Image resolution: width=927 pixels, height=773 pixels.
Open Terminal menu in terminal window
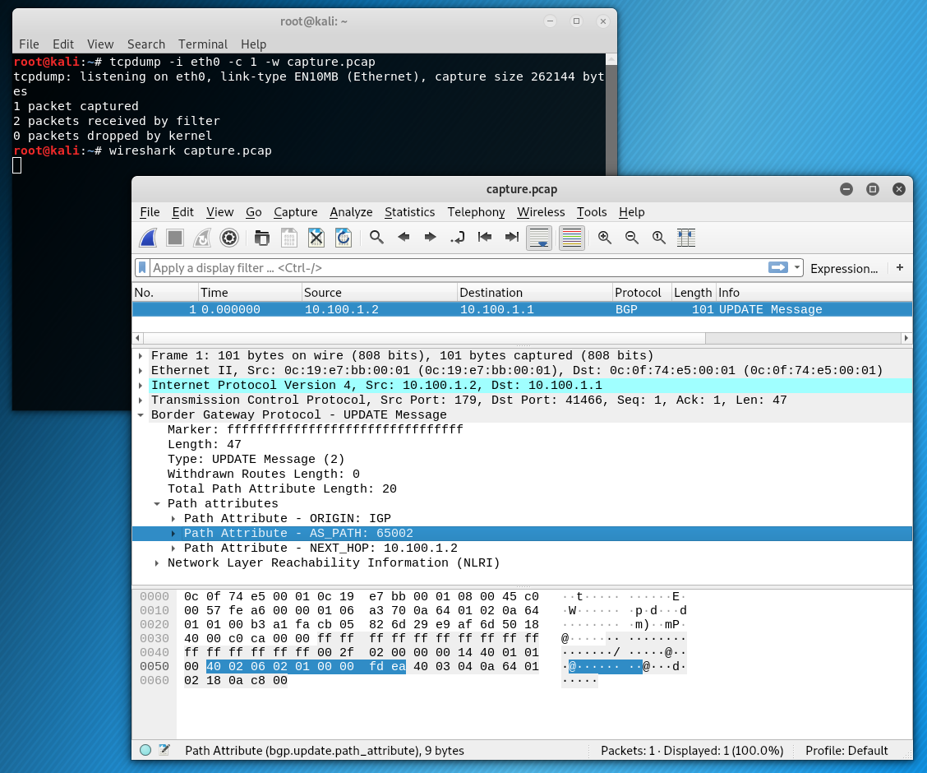(x=202, y=44)
